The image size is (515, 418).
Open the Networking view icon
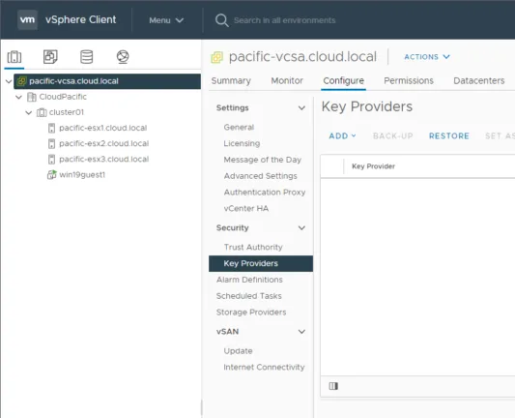pyautogui.click(x=123, y=56)
